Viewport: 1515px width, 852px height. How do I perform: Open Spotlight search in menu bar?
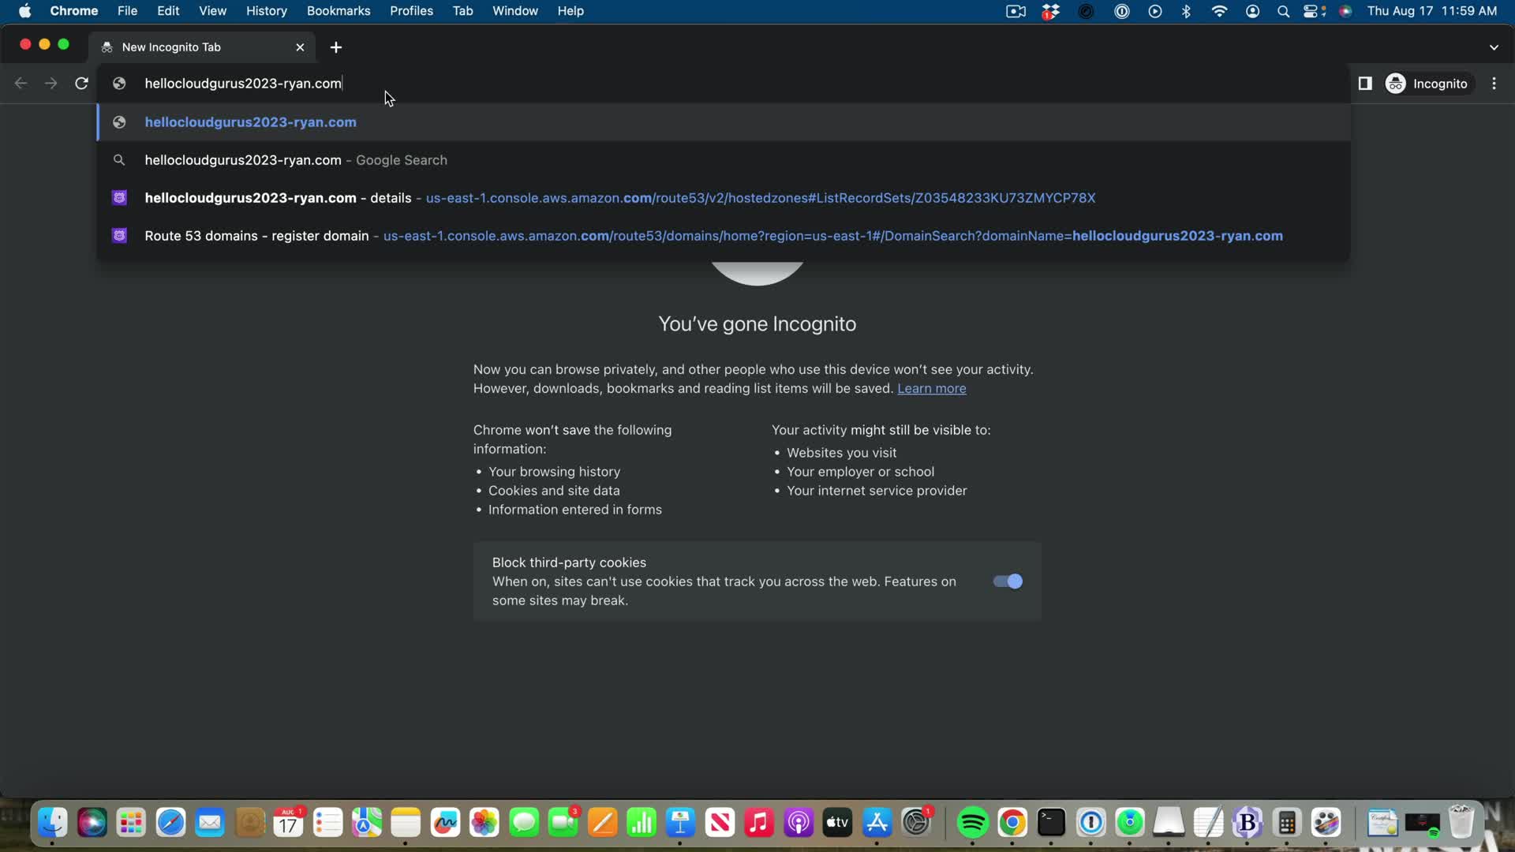point(1284,11)
